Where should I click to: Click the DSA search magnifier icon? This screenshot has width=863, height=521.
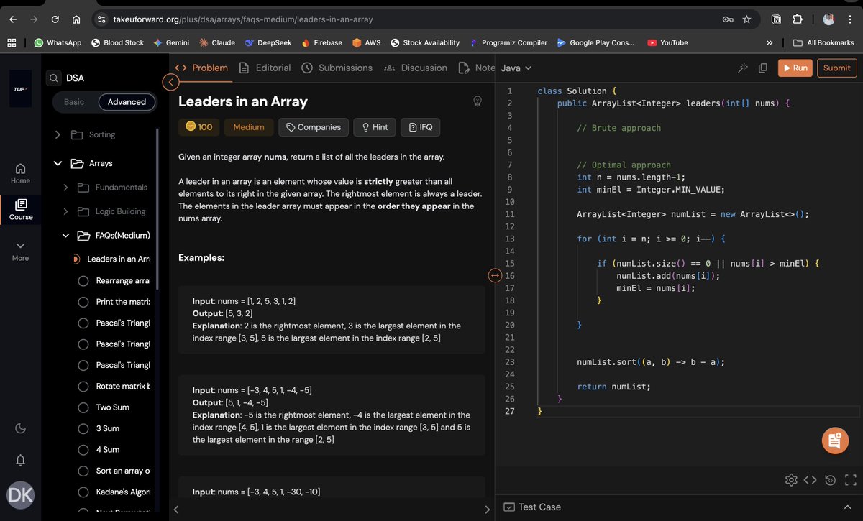pos(55,78)
